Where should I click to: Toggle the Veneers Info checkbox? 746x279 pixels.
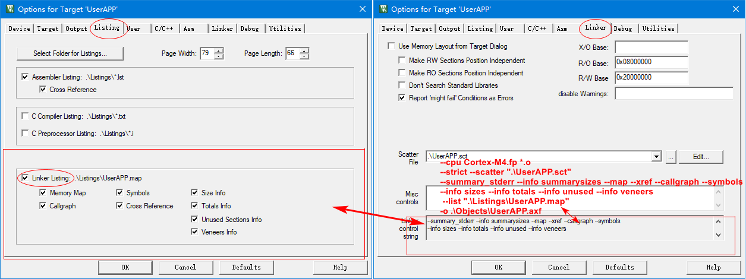pos(195,232)
